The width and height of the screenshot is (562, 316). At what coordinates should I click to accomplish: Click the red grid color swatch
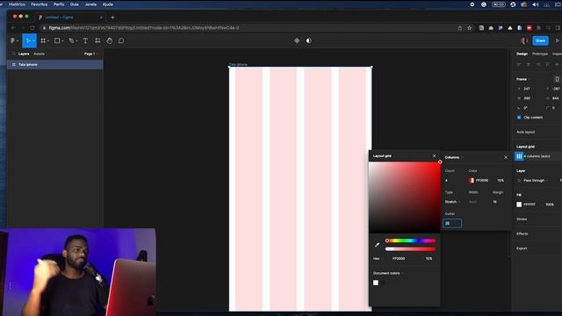(x=472, y=181)
